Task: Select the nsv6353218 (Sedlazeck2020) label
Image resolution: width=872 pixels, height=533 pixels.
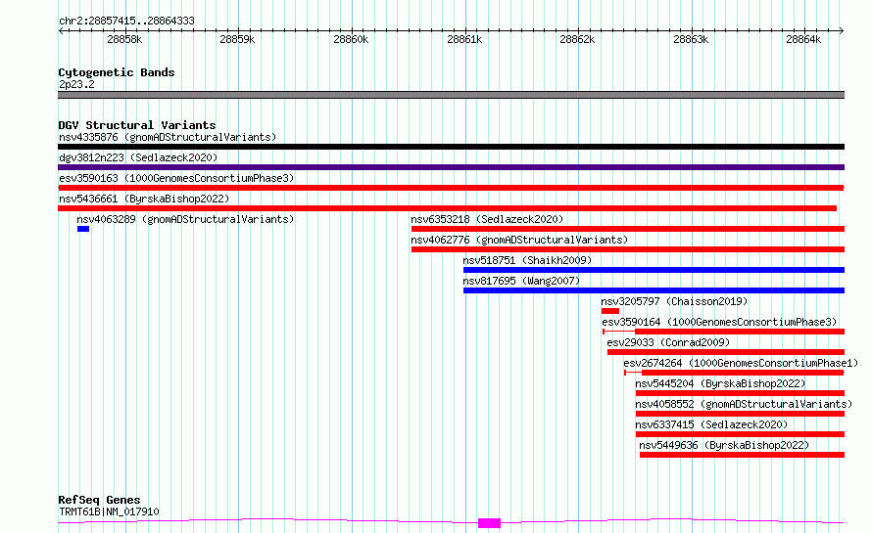Action: 487,219
